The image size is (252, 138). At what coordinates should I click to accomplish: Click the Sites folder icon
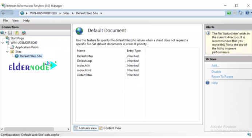point(12,52)
